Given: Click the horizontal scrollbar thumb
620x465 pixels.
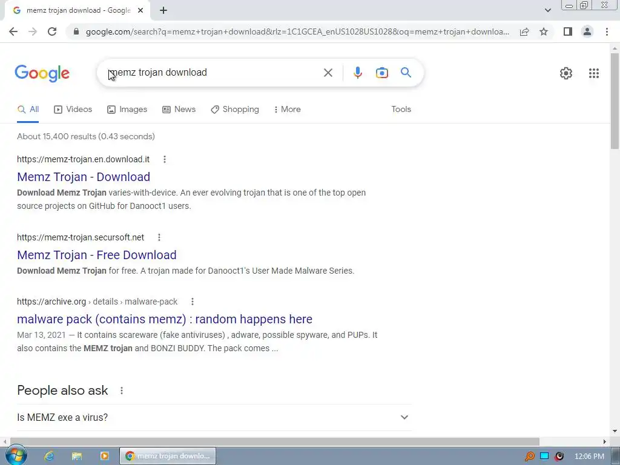Looking at the screenshot, I should pos(275,441).
